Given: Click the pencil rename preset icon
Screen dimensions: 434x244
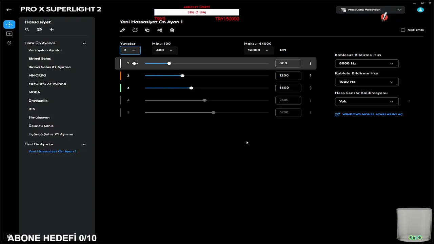Looking at the screenshot, I should 123,30.
